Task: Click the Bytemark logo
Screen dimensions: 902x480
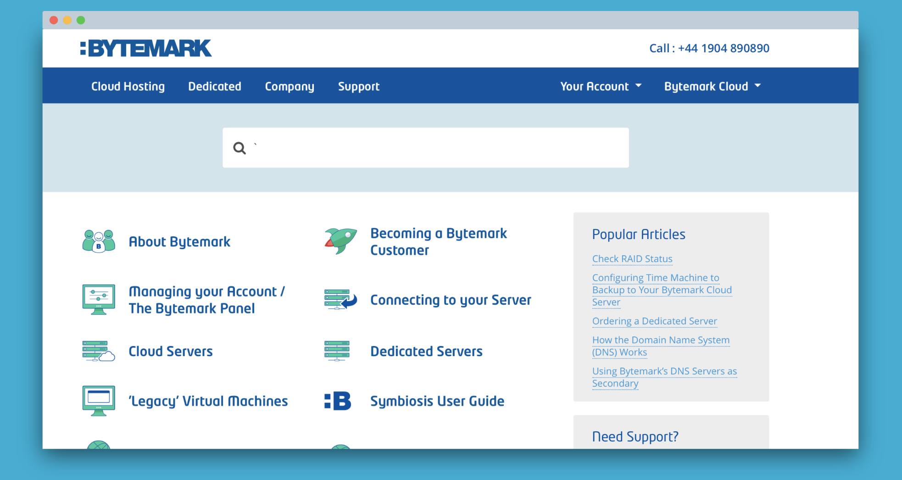Action: click(x=146, y=48)
